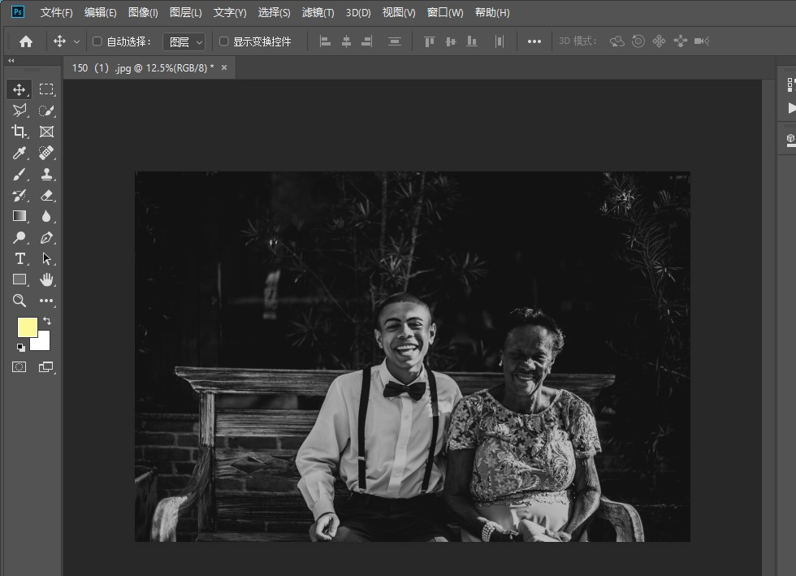Toggle the 显示变换控件 checkbox
This screenshot has height=576, width=796.
tap(224, 41)
